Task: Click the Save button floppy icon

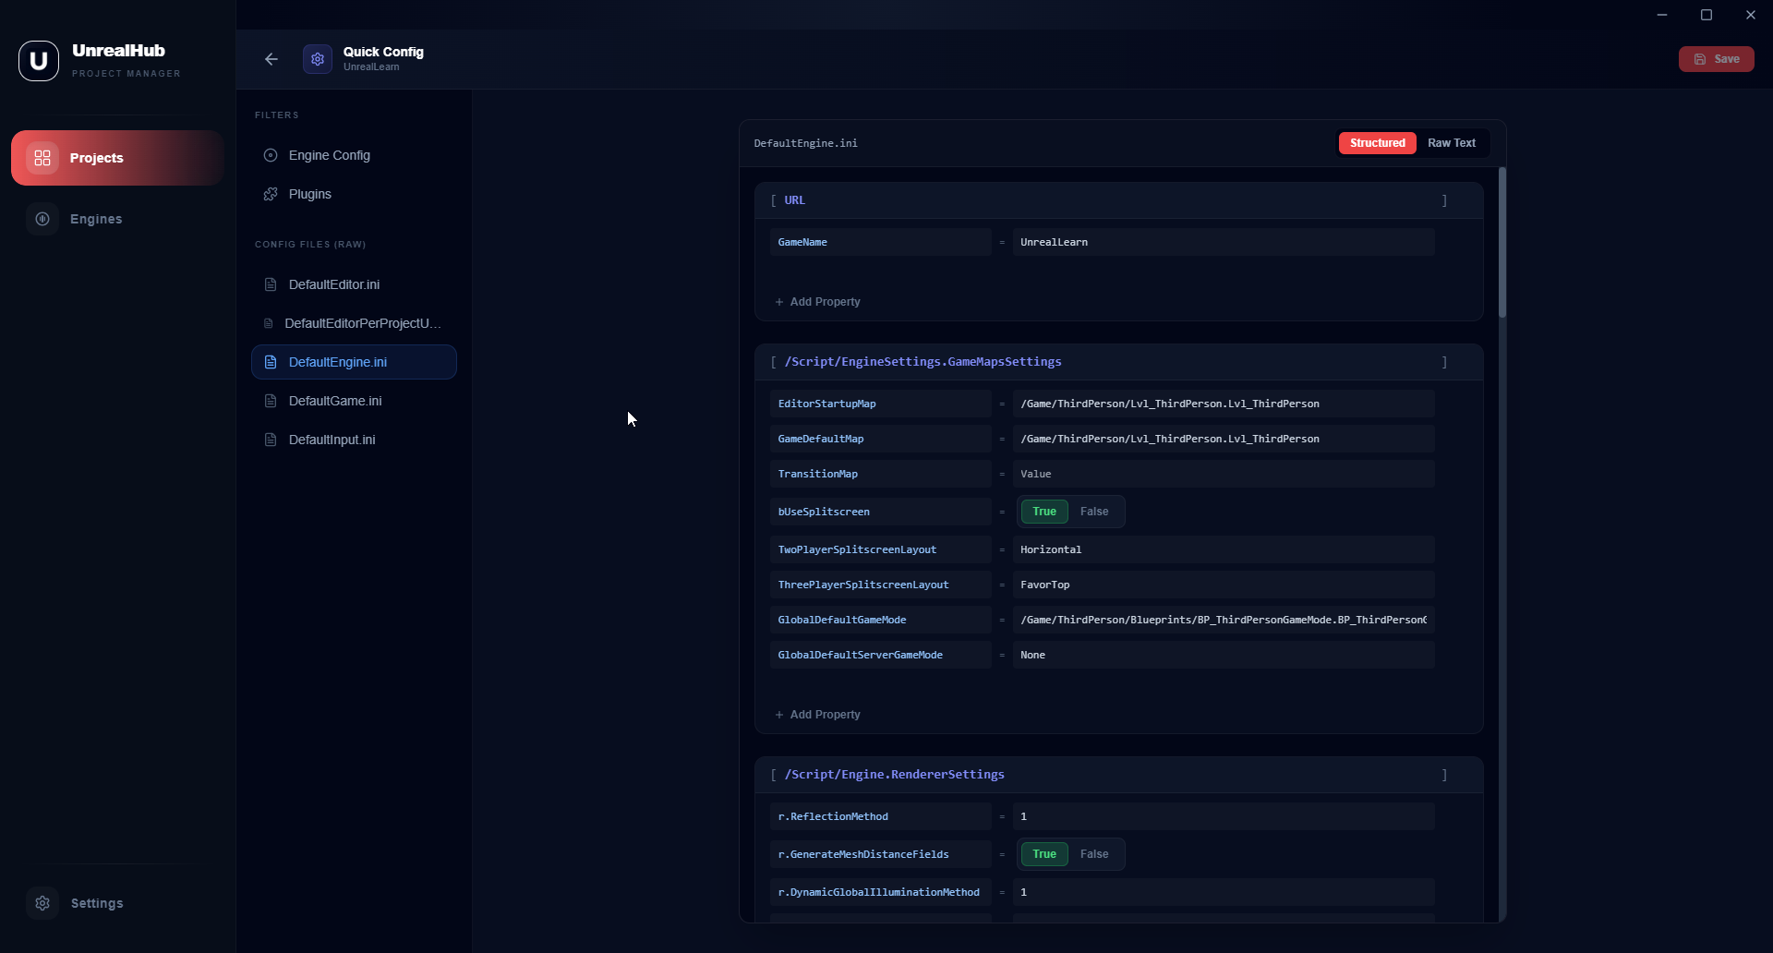Action: pos(1700,59)
